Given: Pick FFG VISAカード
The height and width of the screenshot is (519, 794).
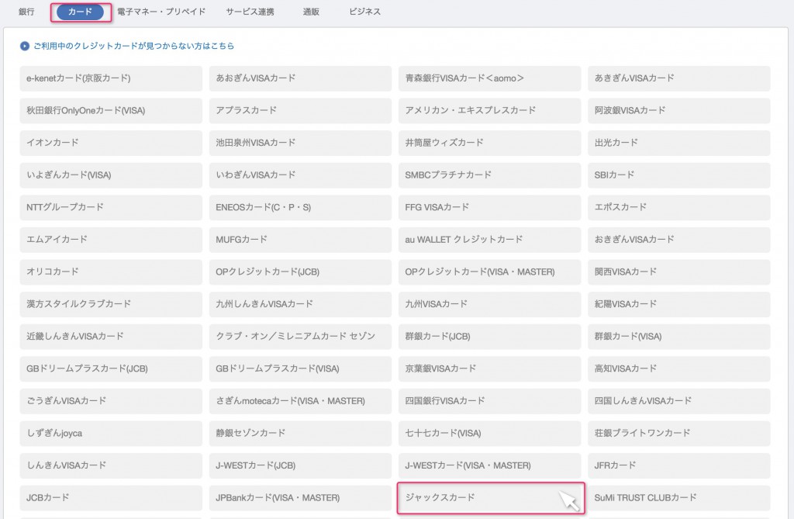Looking at the screenshot, I should (x=490, y=207).
